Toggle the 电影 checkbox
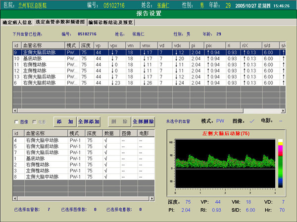This screenshot has width=297, height=222. click(x=35, y=121)
